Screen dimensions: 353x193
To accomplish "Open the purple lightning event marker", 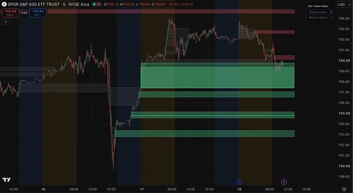I will tap(284, 182).
